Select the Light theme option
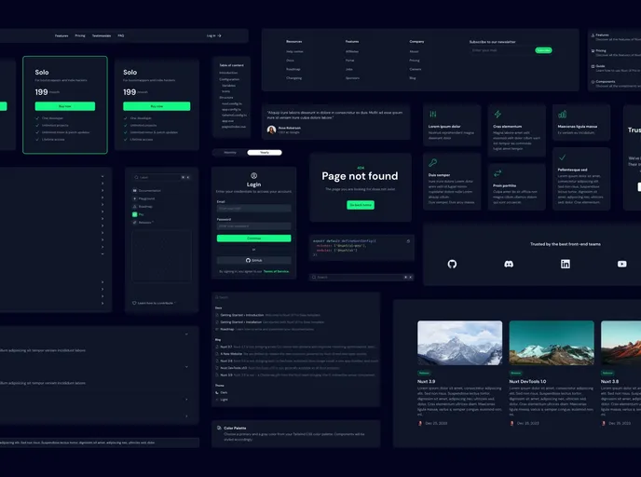 [224, 399]
